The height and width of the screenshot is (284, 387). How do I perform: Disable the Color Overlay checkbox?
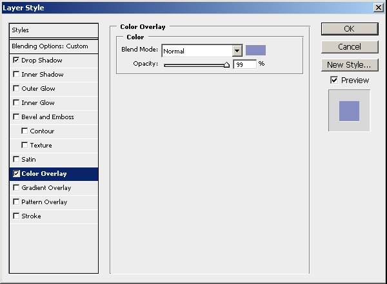tap(16, 174)
